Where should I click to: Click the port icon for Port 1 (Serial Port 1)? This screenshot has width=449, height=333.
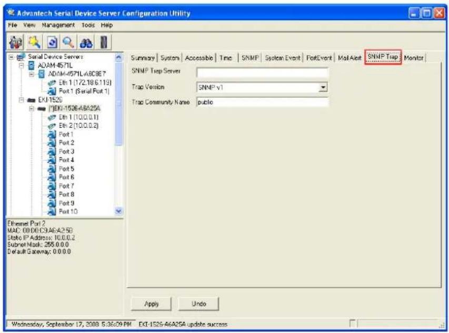click(52, 91)
